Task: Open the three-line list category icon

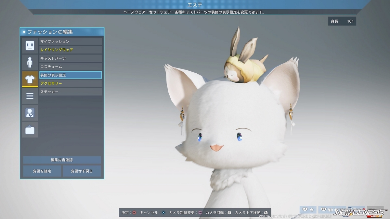Action: point(30,96)
